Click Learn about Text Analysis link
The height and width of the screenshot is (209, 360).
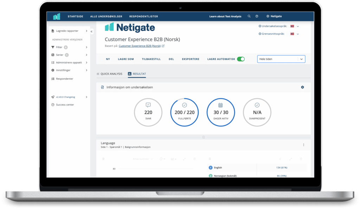[225, 16]
